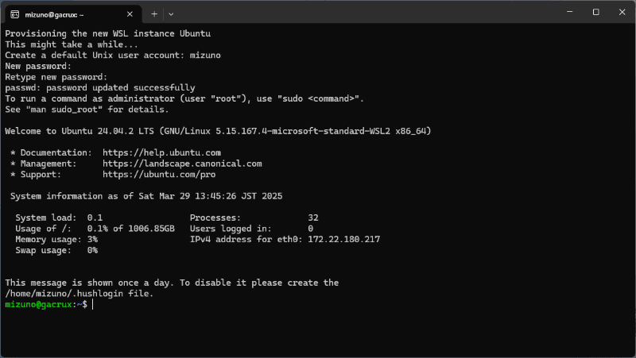Viewport: 636px width, 358px height.
Task: Open the landscape.canonical.com management link
Action: [x=182, y=164]
